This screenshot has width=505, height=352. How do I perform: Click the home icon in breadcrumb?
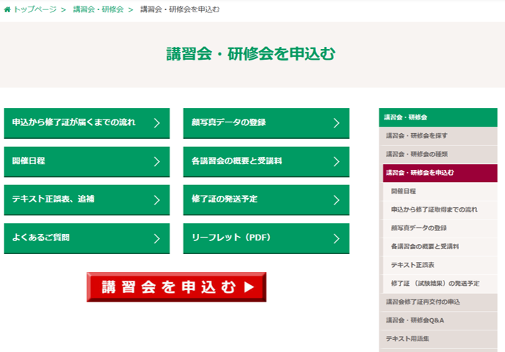tap(7, 9)
